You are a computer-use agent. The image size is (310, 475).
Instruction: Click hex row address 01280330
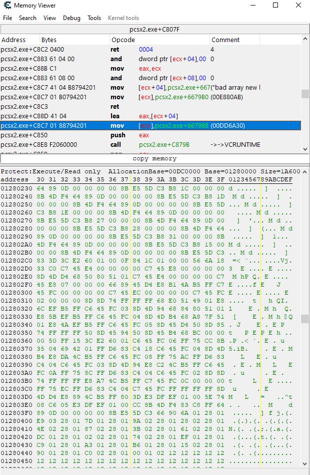click(x=16, y=317)
